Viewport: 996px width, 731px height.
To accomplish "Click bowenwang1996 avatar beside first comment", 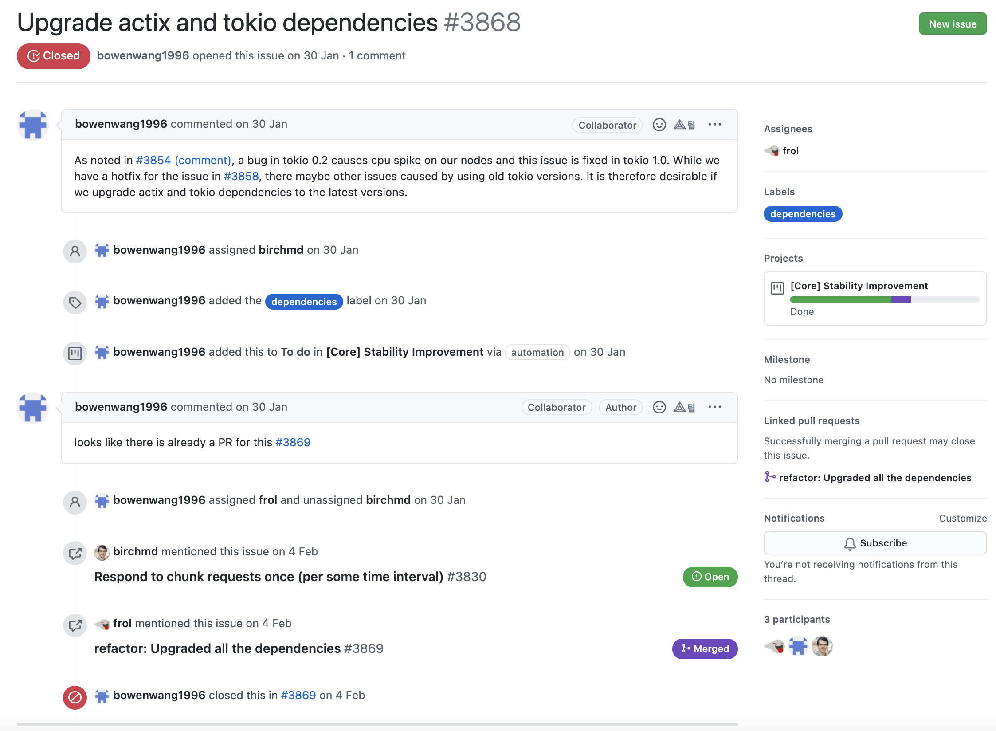I will 33,125.
